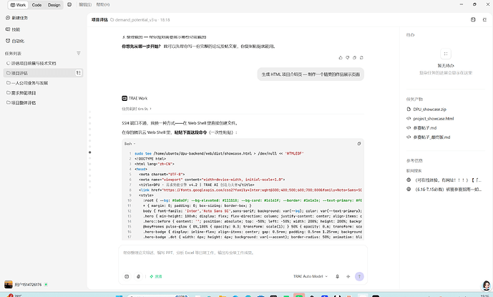Toggle the right side panel icon
Image resolution: width=493 pixels, height=297 pixels.
coord(484,19)
